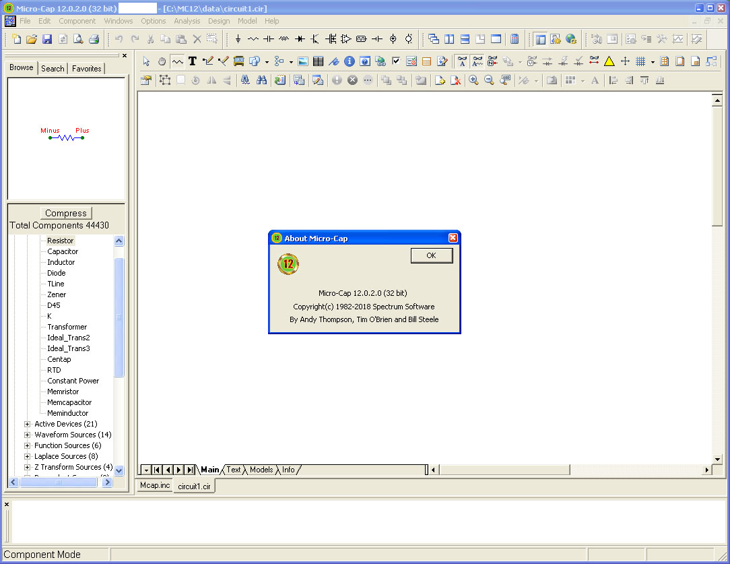The image size is (730, 564).
Task: Click the Open file folder icon
Action: tap(32, 39)
